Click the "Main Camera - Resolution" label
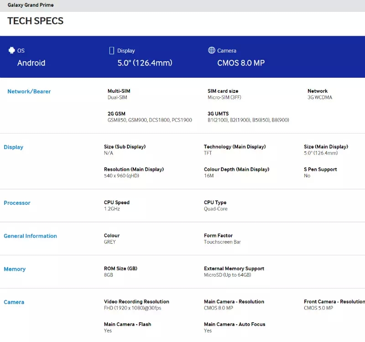 pos(234,302)
